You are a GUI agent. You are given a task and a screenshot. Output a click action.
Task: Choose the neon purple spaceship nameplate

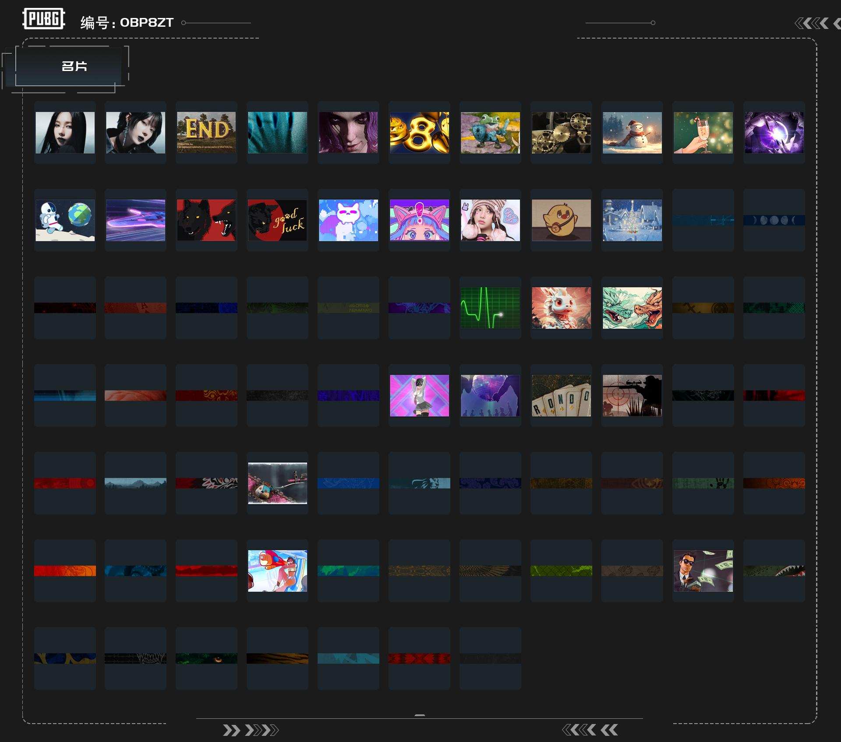tap(136, 220)
